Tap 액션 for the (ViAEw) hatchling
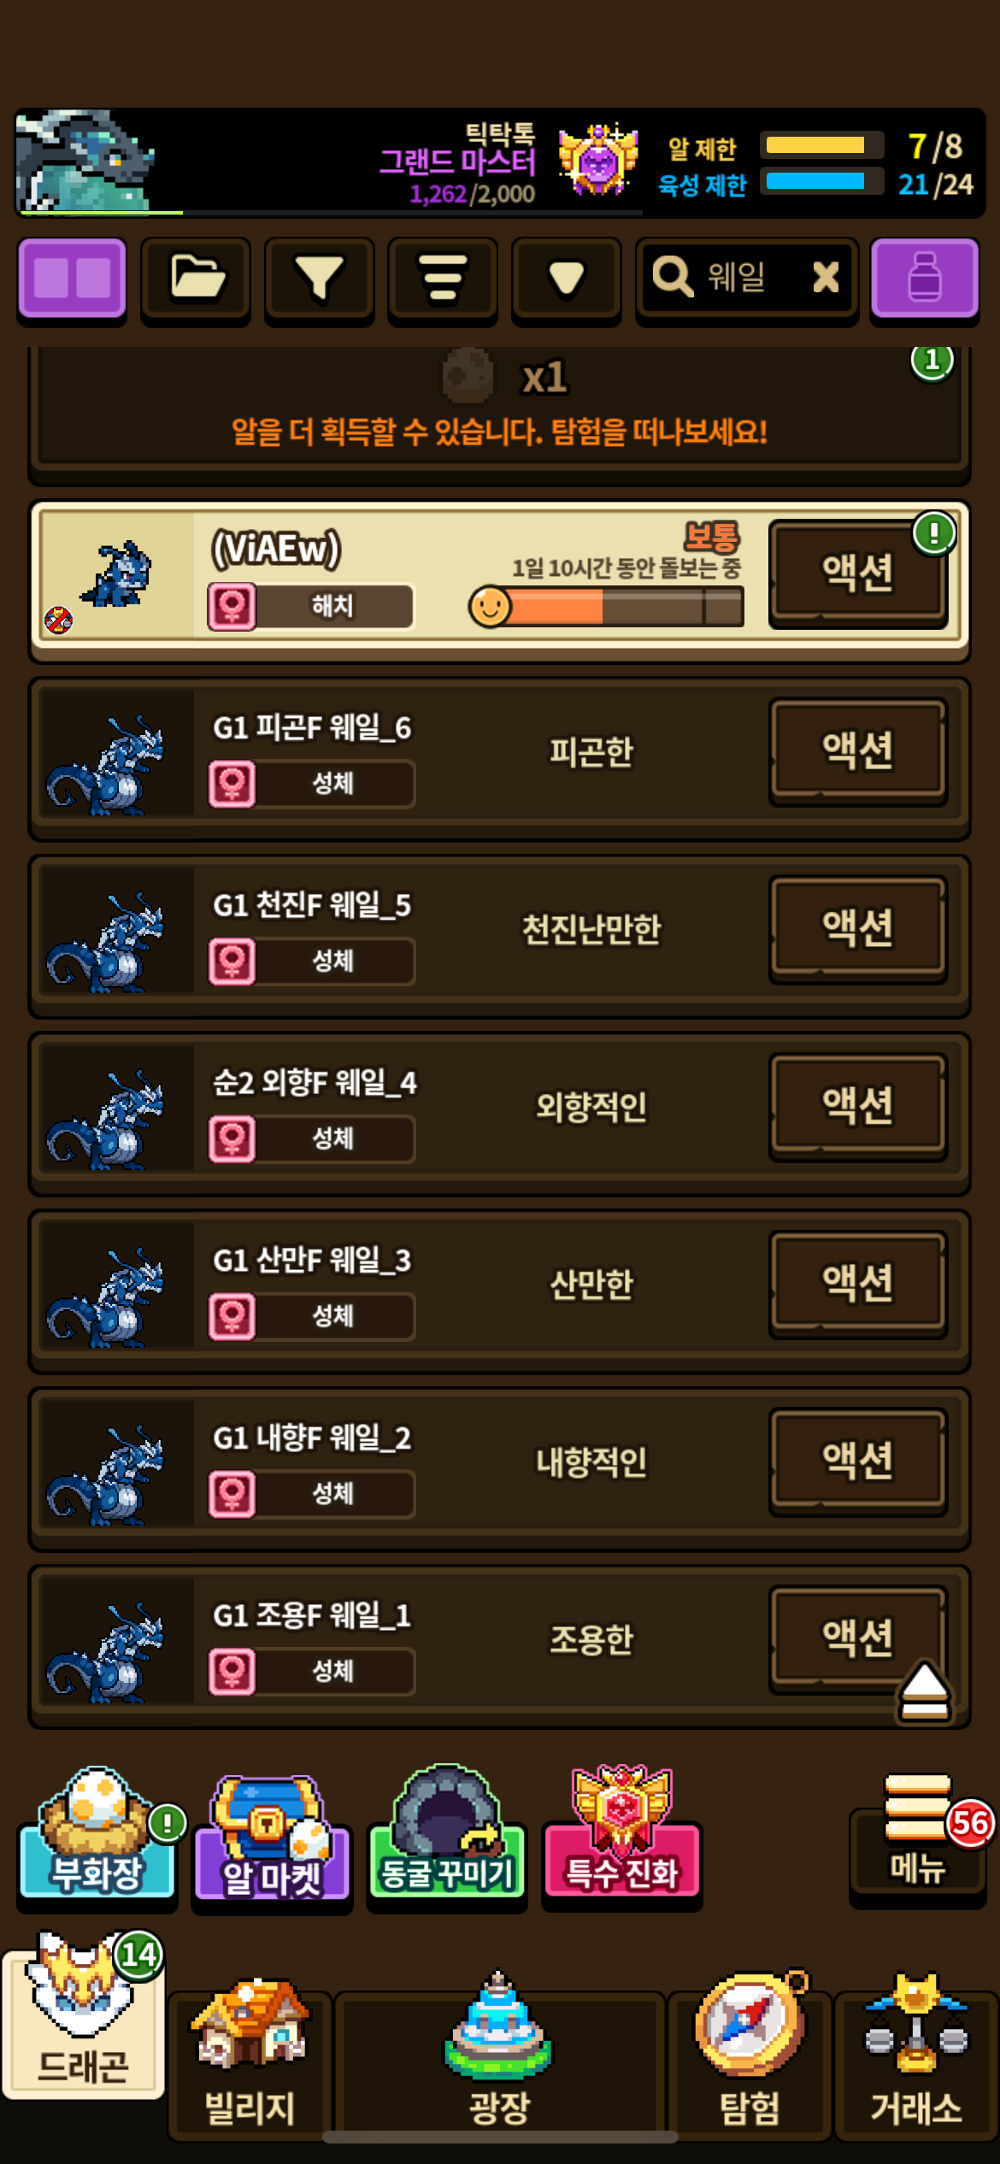1000x2164 pixels. pos(858,573)
